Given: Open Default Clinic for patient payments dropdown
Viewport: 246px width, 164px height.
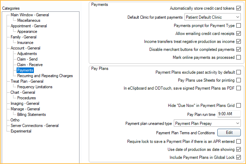Looking at the screenshot, I should point(212,17).
